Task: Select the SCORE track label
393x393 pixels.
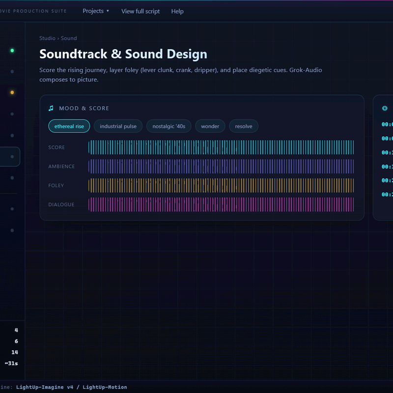Action: 56,147
